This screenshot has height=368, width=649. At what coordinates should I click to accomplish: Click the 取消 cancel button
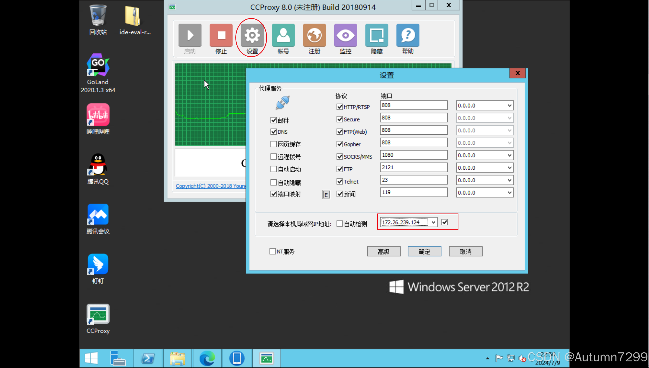point(465,251)
